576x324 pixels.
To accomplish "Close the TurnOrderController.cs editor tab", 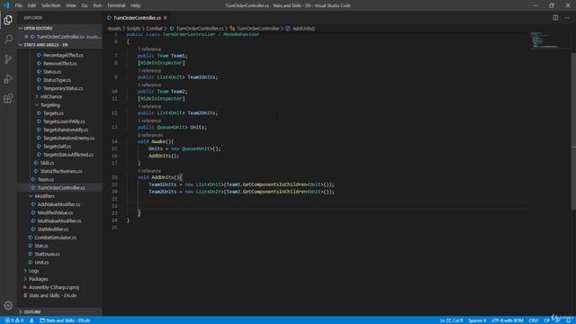I will pos(166,18).
